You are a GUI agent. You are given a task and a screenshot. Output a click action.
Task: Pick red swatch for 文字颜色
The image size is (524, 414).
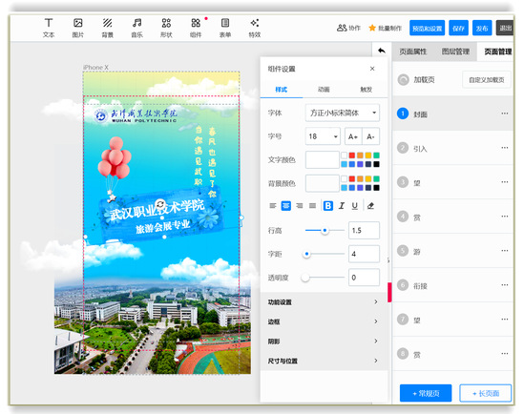(352, 155)
